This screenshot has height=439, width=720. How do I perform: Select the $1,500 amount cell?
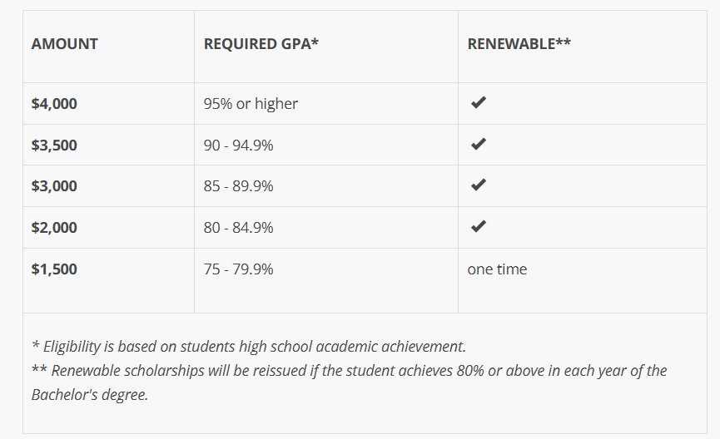[54, 269]
